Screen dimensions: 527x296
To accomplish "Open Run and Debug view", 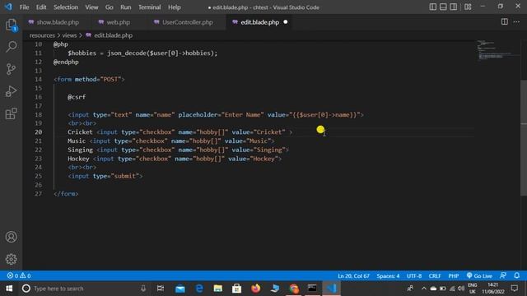I will click(x=11, y=91).
